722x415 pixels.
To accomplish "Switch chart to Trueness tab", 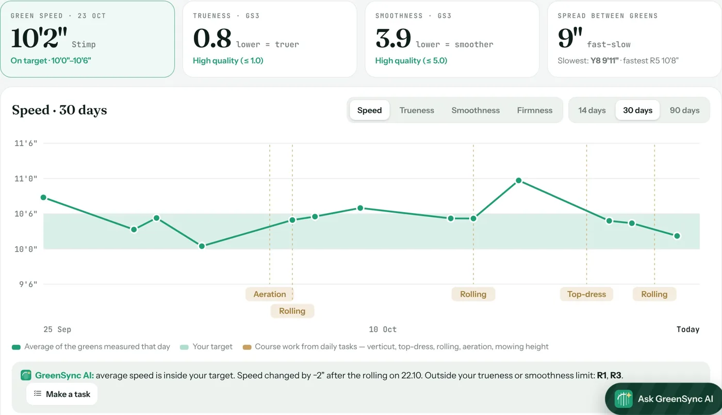I will (417, 110).
